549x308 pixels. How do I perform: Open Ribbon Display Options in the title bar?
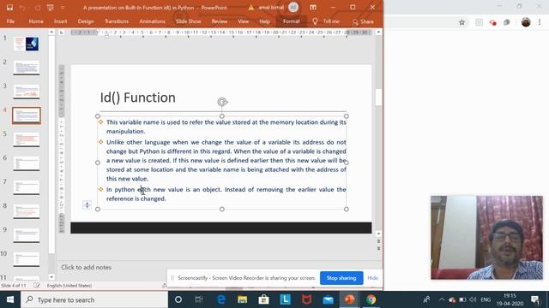point(313,8)
